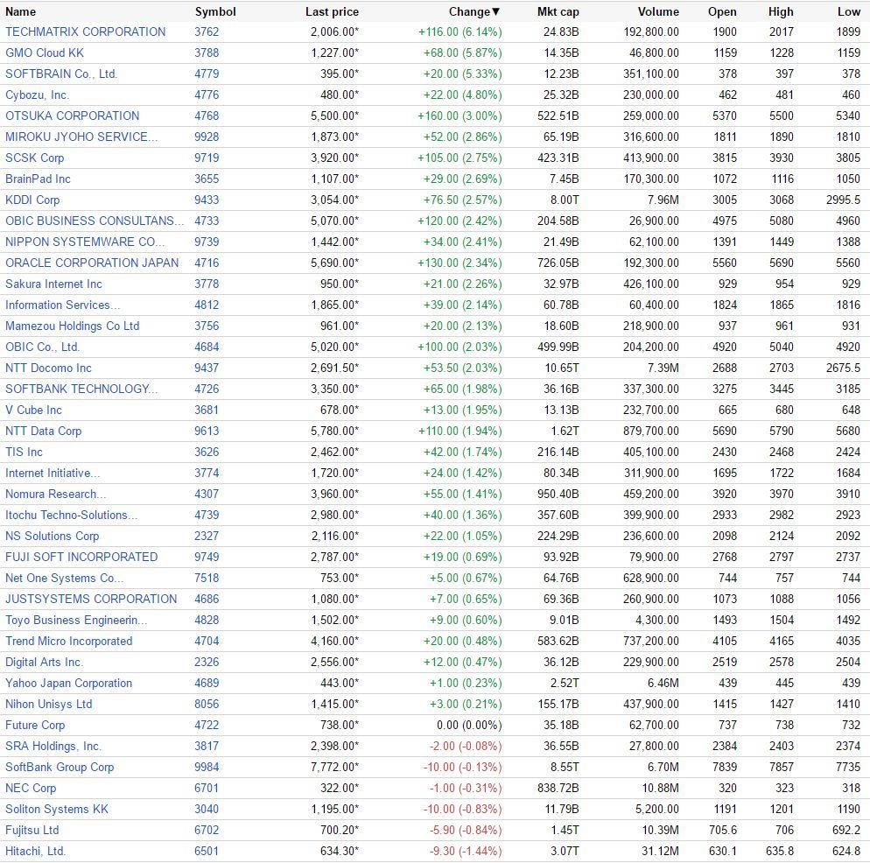870x863 pixels.
Task: Open Future Corp link
Action: [35, 726]
